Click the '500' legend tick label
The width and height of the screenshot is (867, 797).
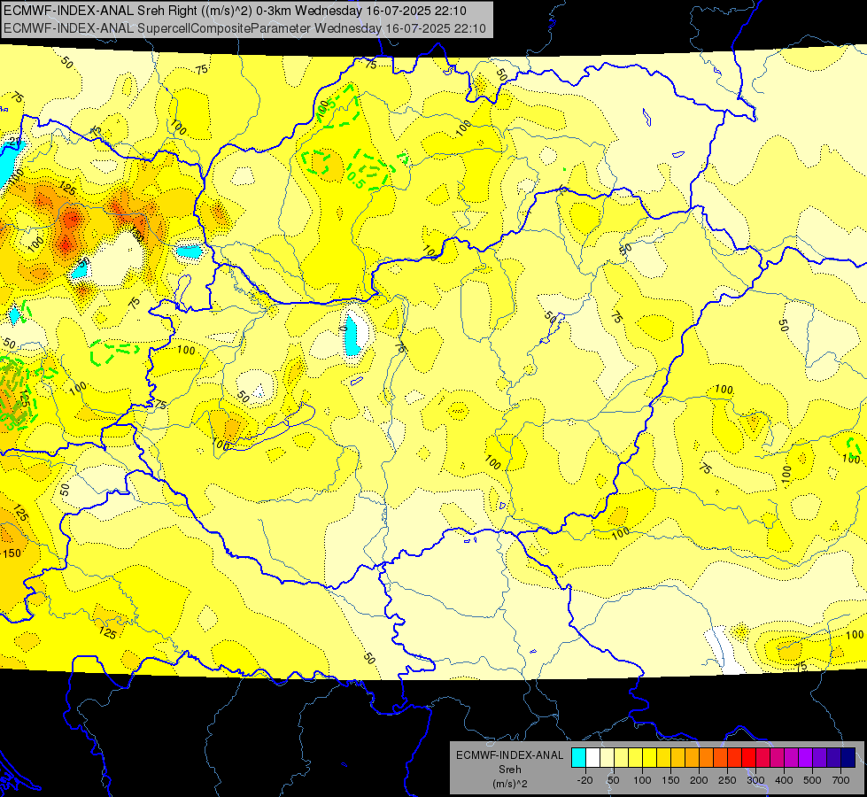pyautogui.click(x=812, y=780)
